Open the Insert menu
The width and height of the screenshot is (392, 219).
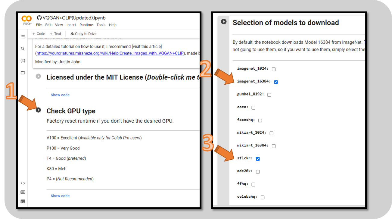tap(71, 25)
